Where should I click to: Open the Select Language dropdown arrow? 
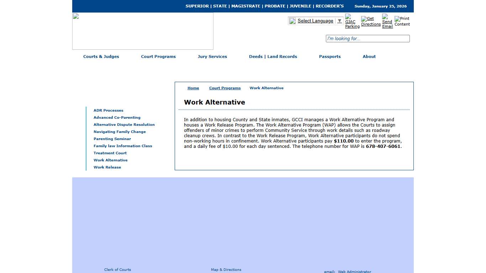pyautogui.click(x=339, y=21)
